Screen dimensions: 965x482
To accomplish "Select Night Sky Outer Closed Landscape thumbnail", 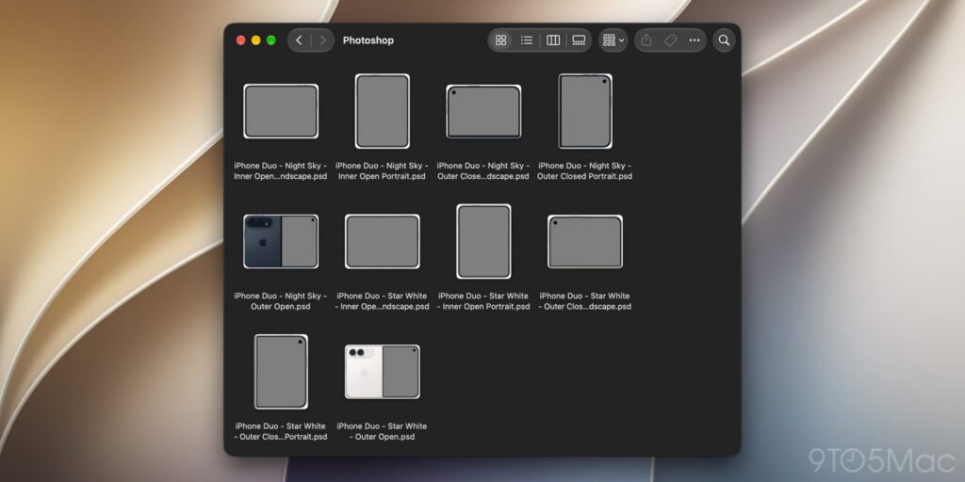I will click(483, 111).
